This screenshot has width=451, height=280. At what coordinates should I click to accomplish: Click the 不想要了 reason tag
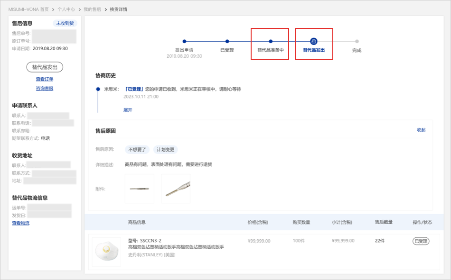click(x=137, y=150)
